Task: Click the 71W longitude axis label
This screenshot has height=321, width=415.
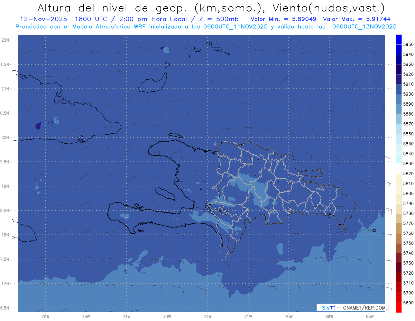Action: 248,316
